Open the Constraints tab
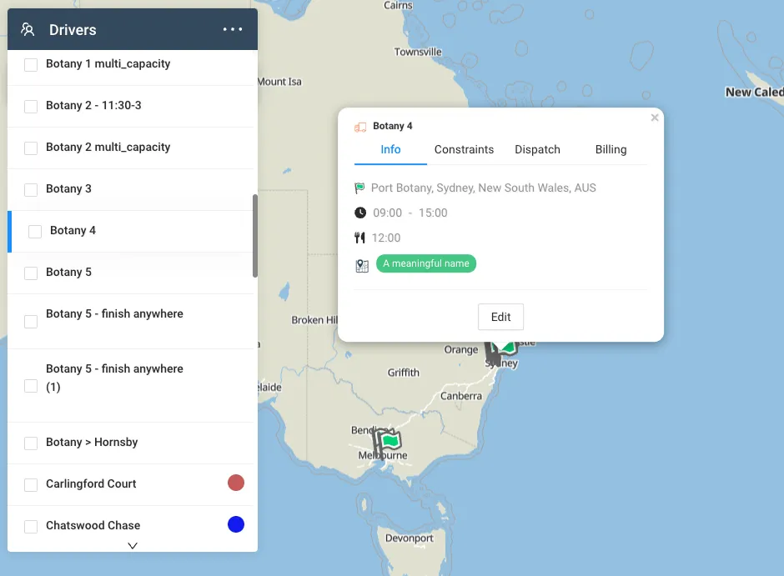The width and height of the screenshot is (784, 576). 464,149
